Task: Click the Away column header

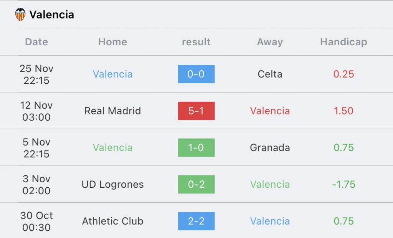Action: point(270,42)
